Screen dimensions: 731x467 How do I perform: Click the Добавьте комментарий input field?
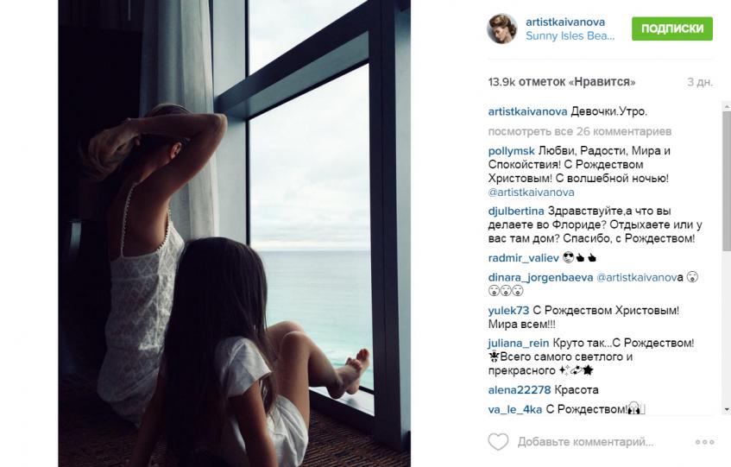click(585, 441)
